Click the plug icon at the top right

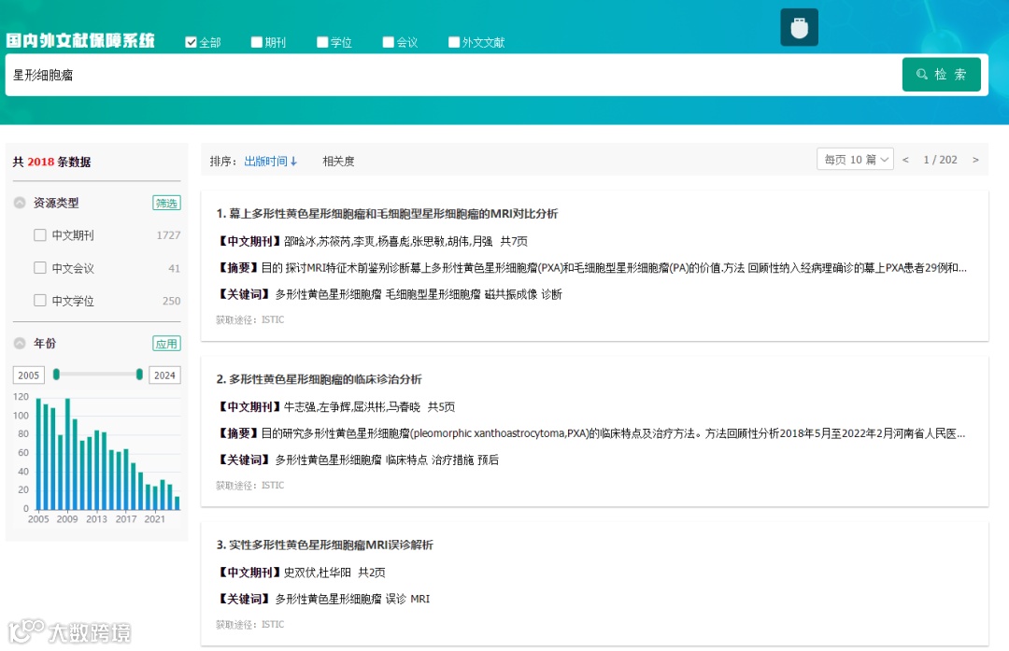click(799, 27)
